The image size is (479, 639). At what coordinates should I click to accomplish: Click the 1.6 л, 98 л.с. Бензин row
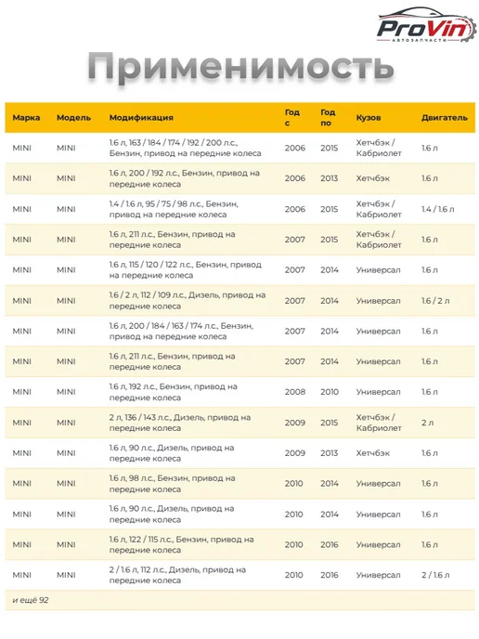click(239, 484)
